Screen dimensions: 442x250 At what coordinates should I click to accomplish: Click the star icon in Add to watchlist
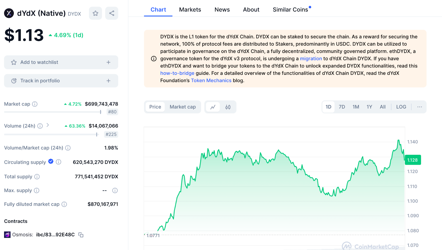tap(14, 62)
